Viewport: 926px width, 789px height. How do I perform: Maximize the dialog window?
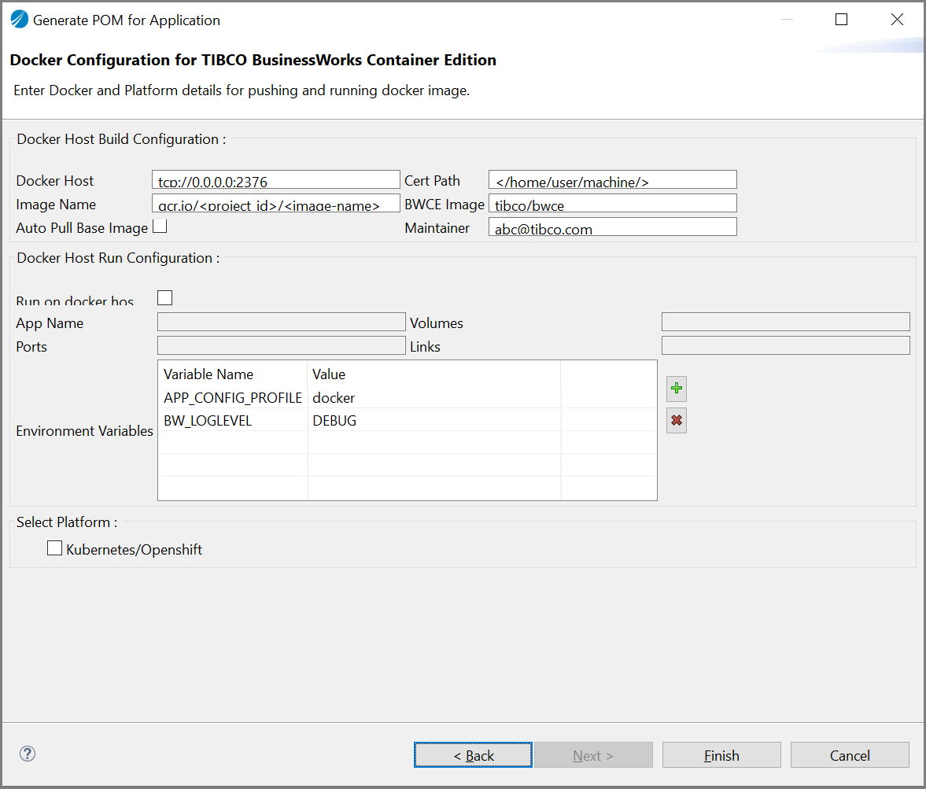coord(841,20)
